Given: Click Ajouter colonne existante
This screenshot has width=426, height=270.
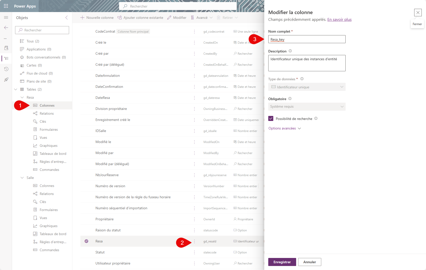Looking at the screenshot, I should (x=140, y=18).
